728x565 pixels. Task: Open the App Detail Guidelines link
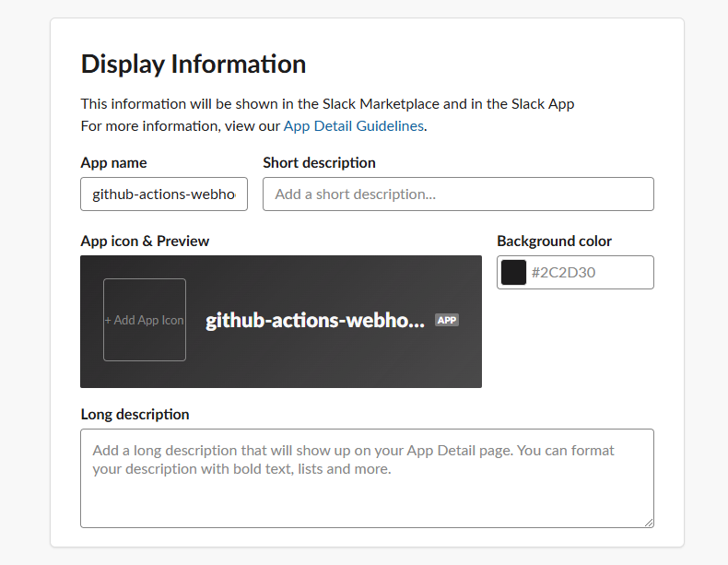pos(353,126)
